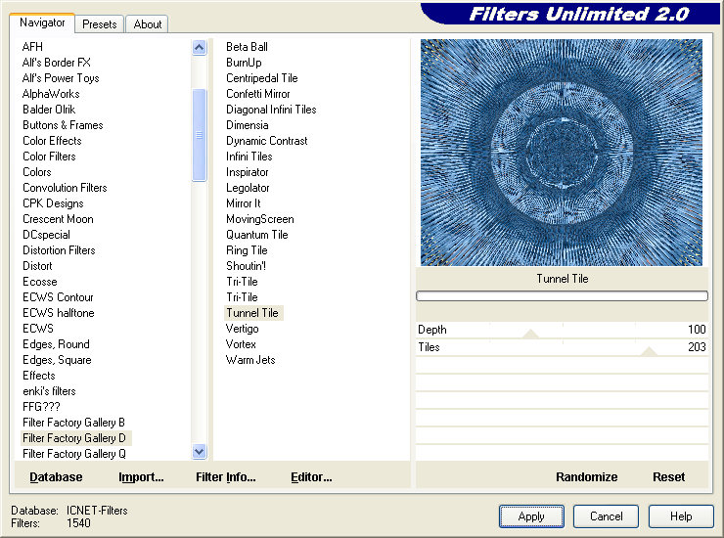Select Distortion Filters category
Image resolution: width=724 pixels, height=538 pixels.
[x=59, y=250]
